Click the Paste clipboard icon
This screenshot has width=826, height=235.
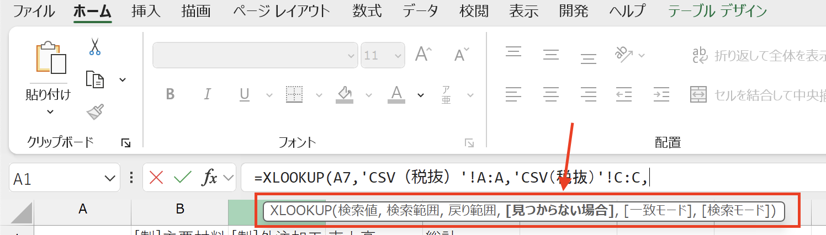[x=51, y=57]
